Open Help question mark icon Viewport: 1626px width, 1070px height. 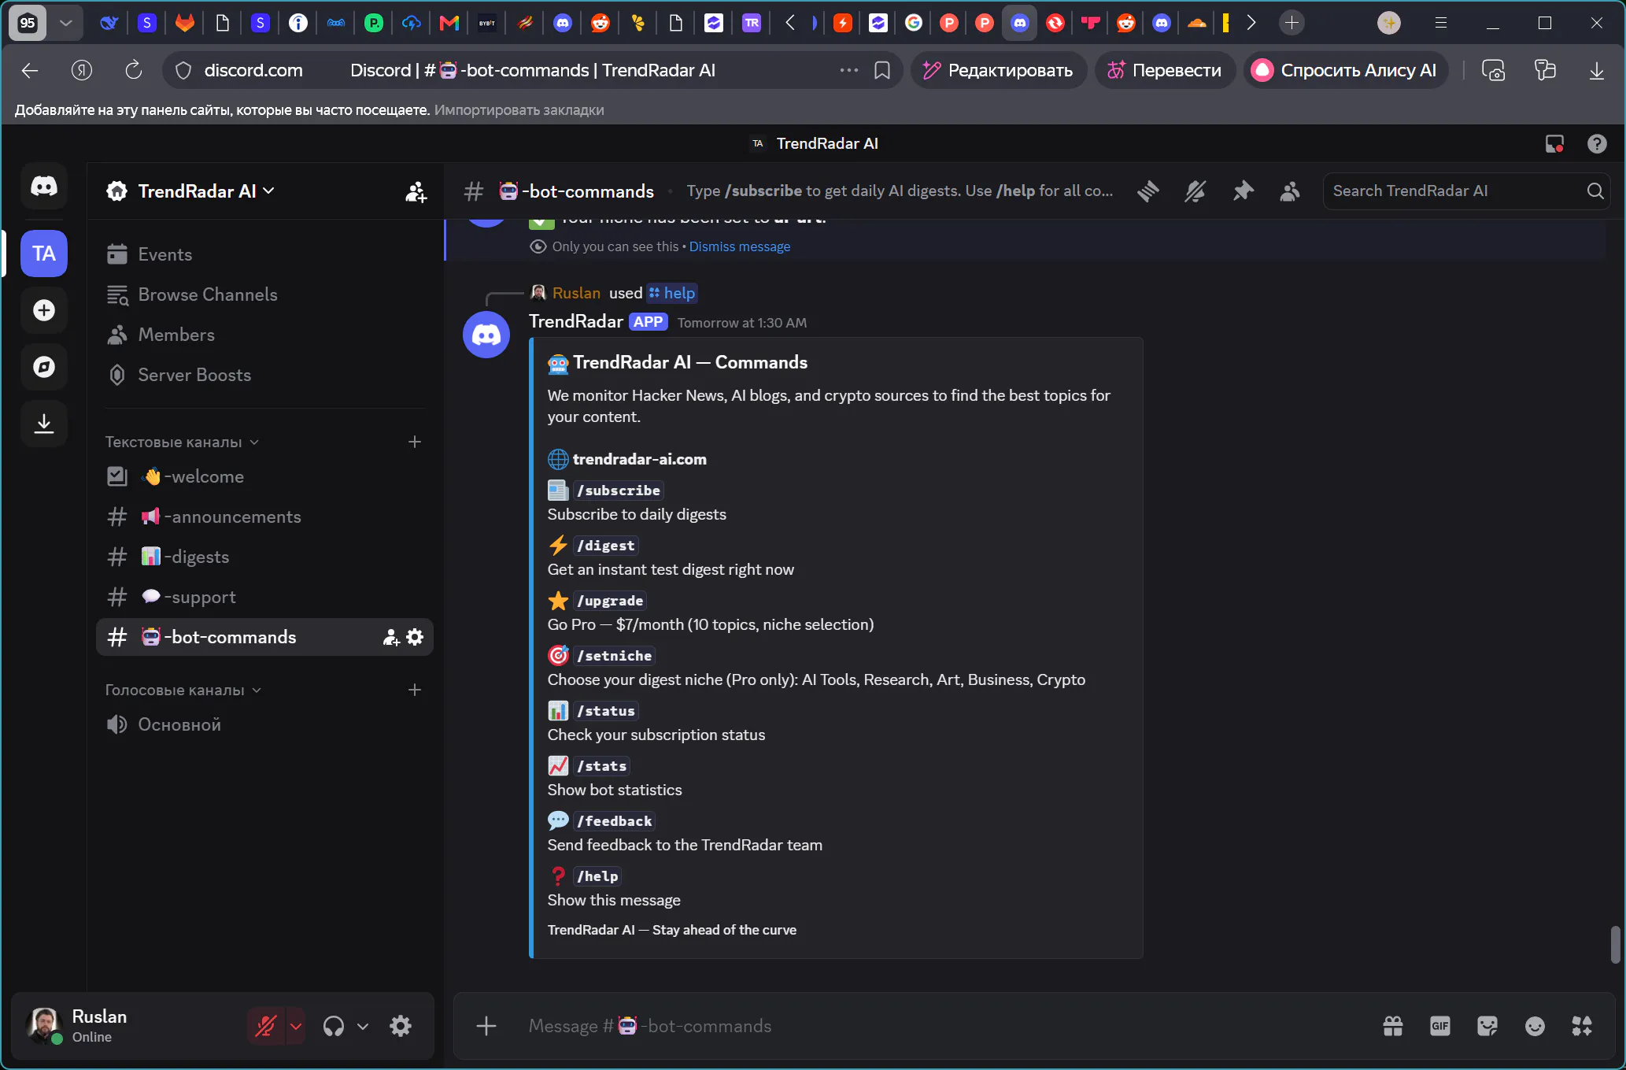pyautogui.click(x=1597, y=144)
